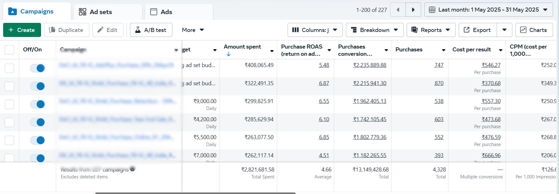The height and width of the screenshot is (194, 559).
Task: Expand the Columns dropdown
Action: click(315, 30)
